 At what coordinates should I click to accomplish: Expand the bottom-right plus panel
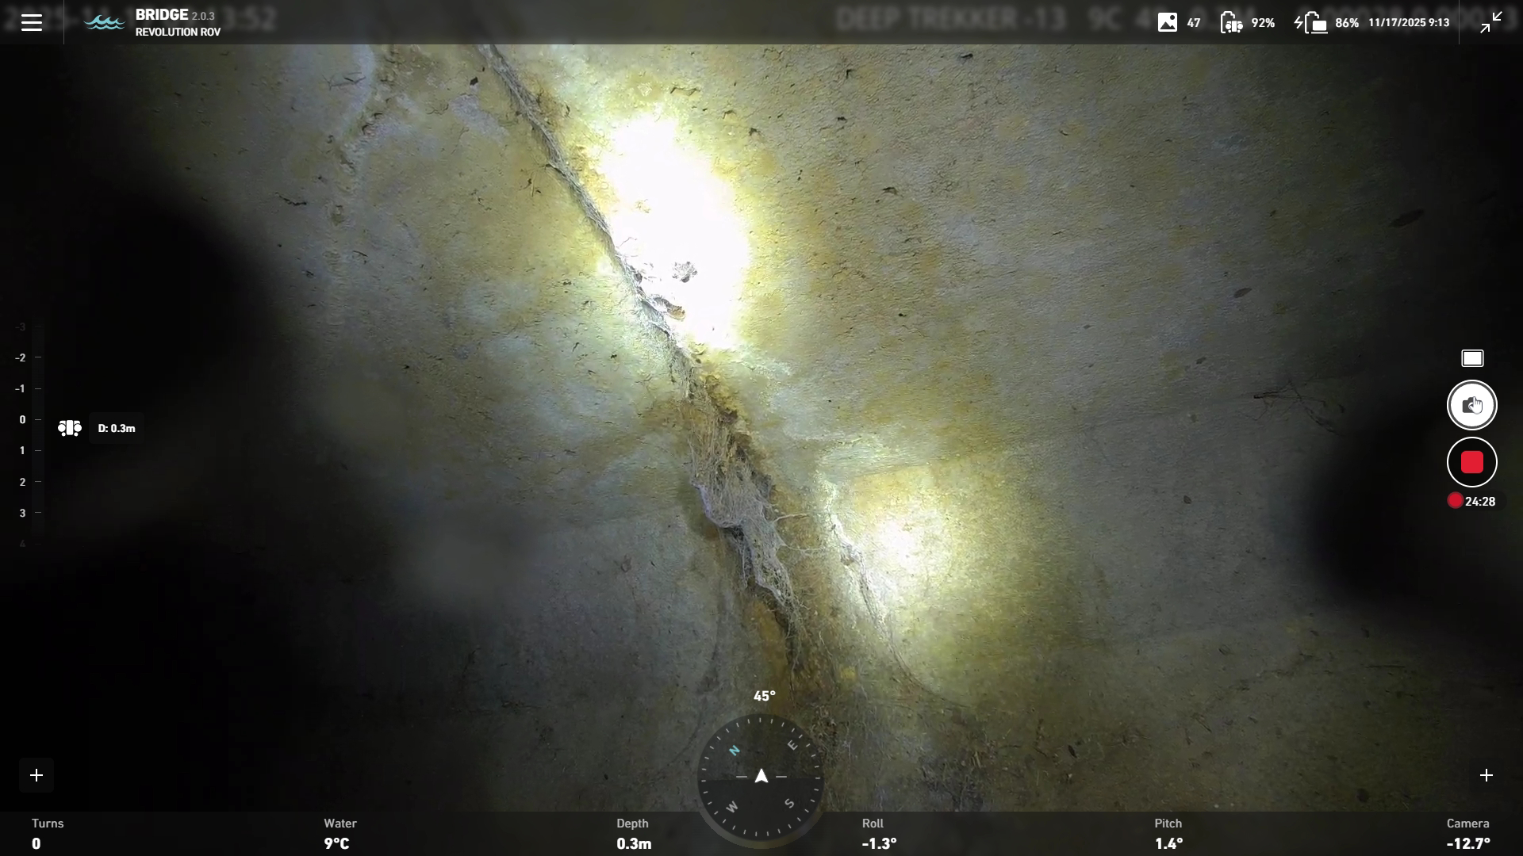tap(1486, 775)
